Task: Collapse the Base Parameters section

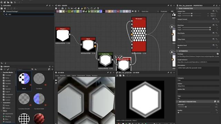Action: coord(177,8)
